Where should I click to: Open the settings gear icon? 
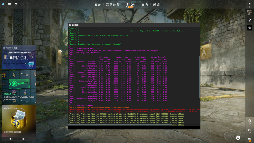[x=16, y=4]
